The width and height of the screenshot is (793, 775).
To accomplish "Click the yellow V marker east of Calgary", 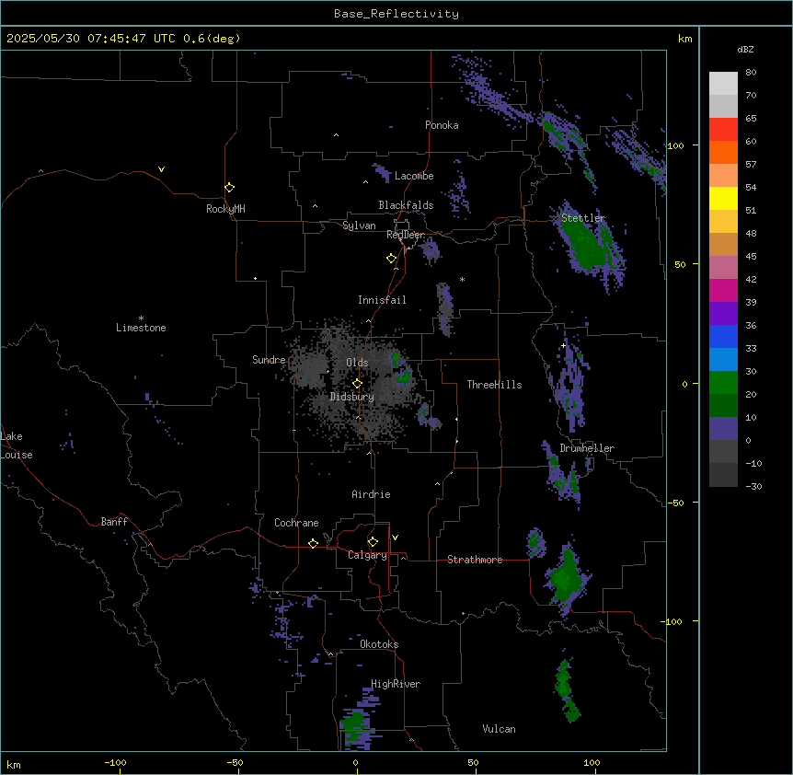I will click(x=395, y=538).
